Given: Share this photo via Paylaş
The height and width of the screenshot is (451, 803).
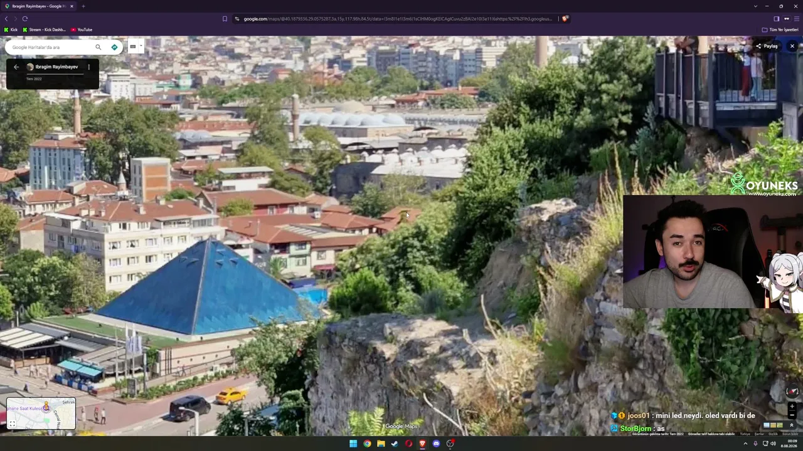Looking at the screenshot, I should pyautogui.click(x=767, y=46).
